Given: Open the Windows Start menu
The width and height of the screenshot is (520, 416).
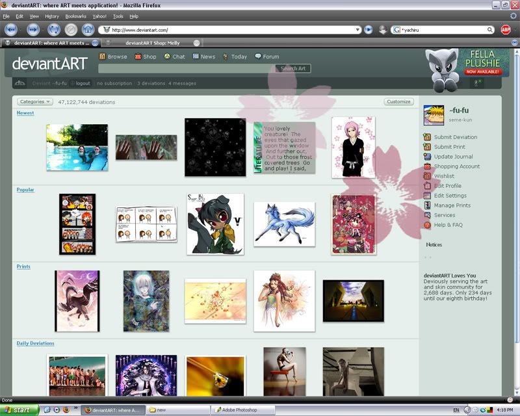Looking at the screenshot, I should pyautogui.click(x=19, y=410).
